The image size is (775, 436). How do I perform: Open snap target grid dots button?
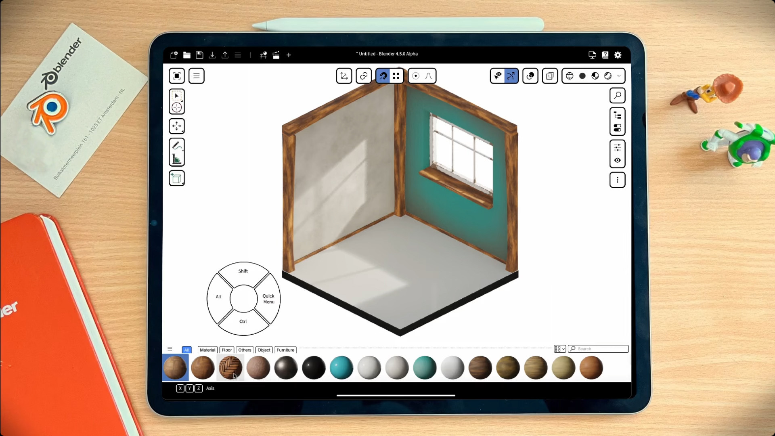tap(396, 76)
